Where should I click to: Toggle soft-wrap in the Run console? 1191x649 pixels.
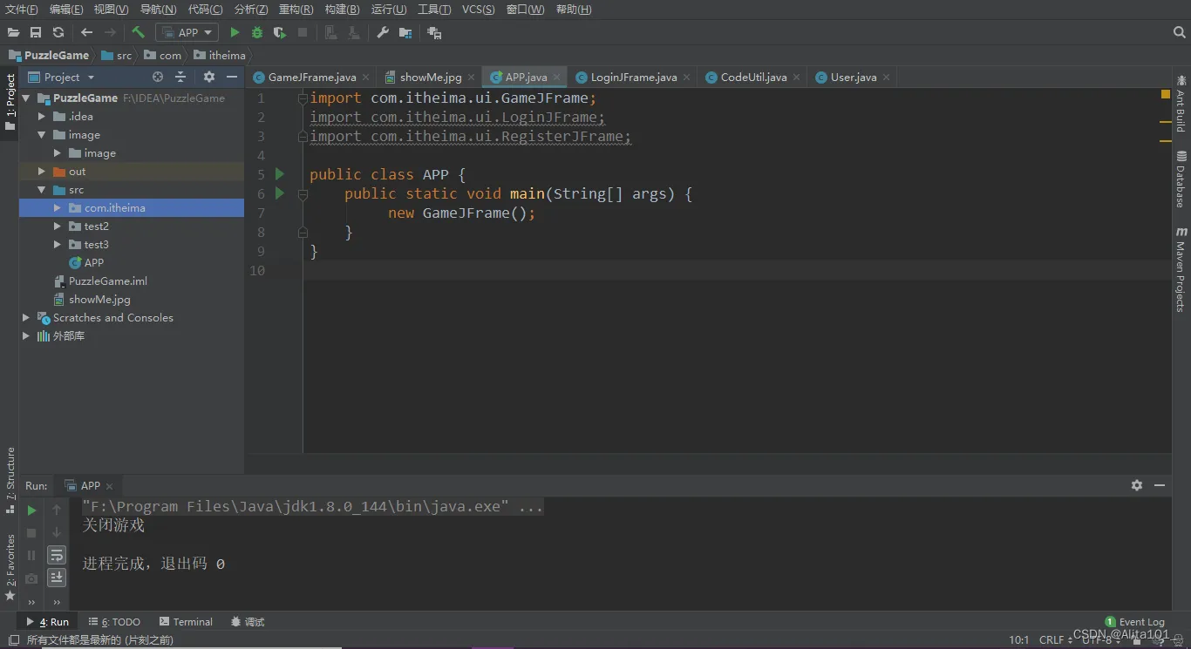pos(57,555)
